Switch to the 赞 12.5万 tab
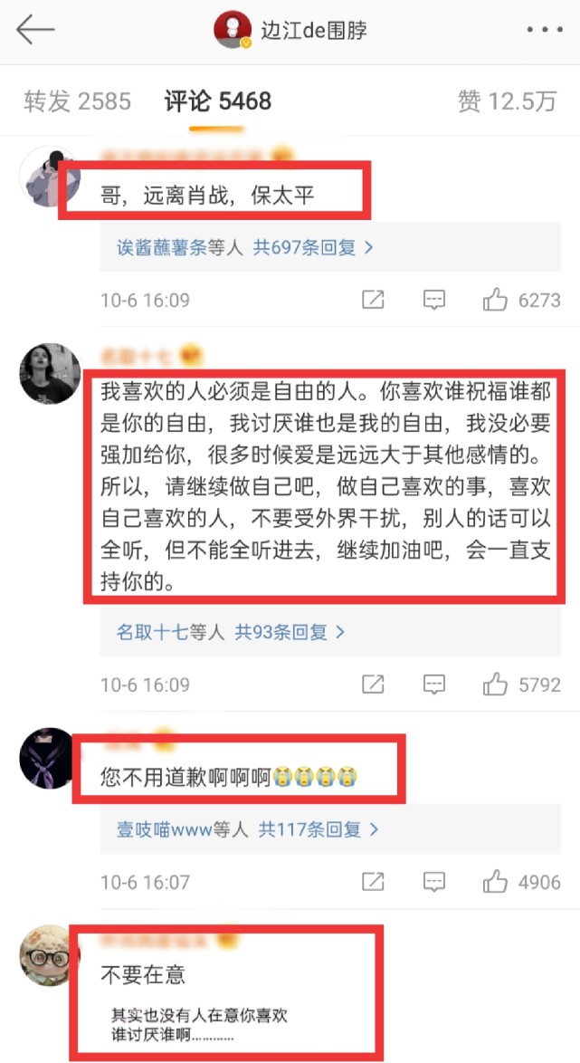 pyautogui.click(x=507, y=101)
